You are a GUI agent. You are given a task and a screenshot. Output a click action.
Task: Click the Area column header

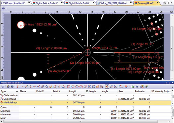click(121, 92)
